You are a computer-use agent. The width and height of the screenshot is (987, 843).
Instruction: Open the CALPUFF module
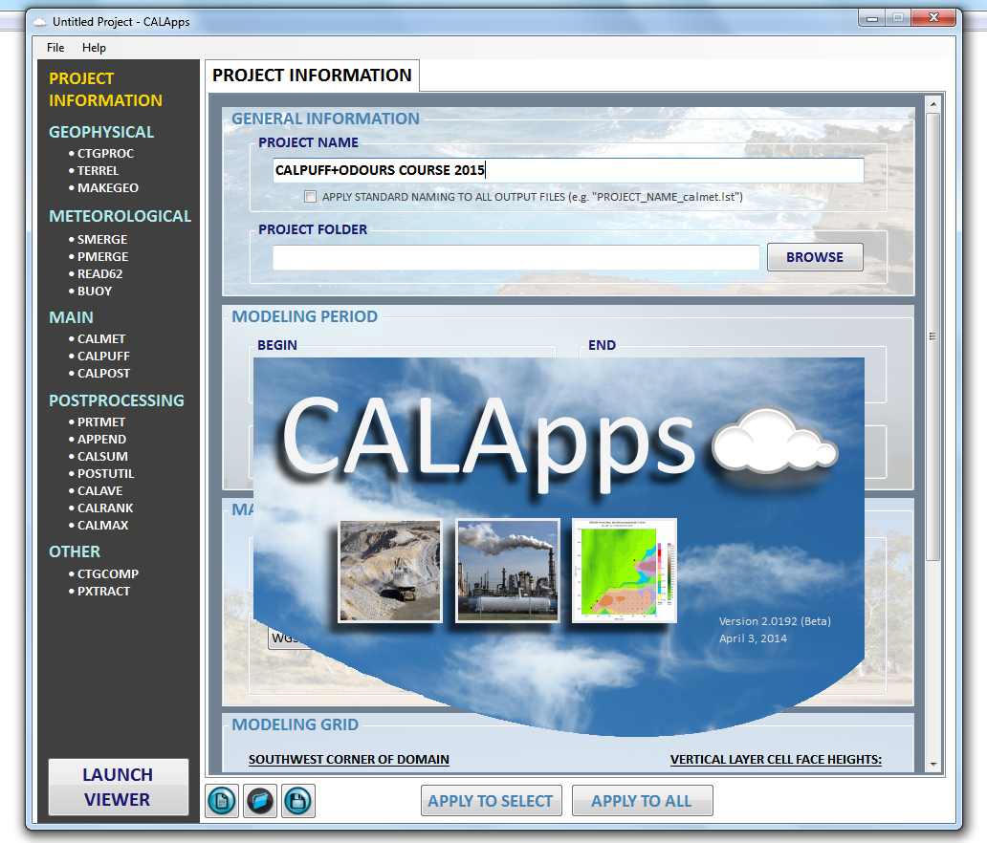tap(103, 357)
